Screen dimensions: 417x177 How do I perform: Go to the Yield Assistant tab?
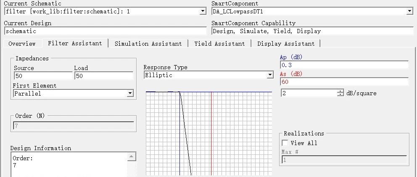(219, 44)
